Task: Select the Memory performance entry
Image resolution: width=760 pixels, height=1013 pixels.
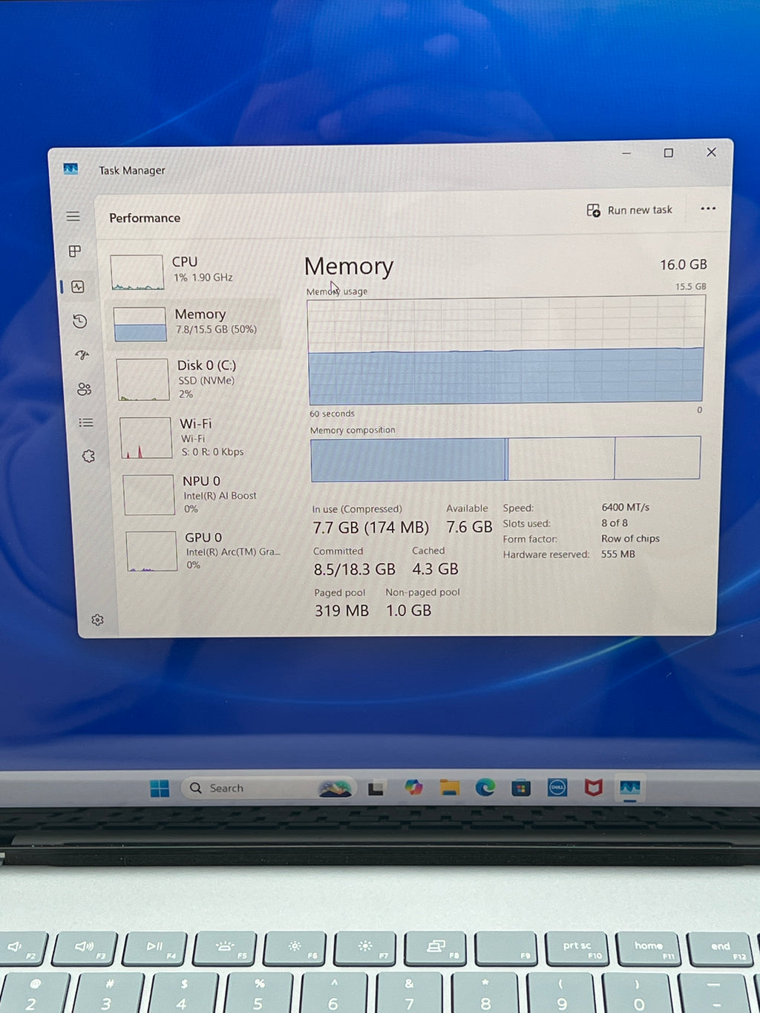Action: (x=194, y=324)
